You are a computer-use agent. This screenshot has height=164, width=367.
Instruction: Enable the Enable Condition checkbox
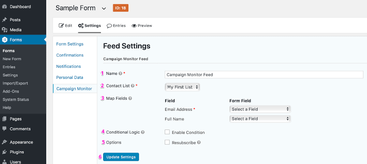[167, 132]
